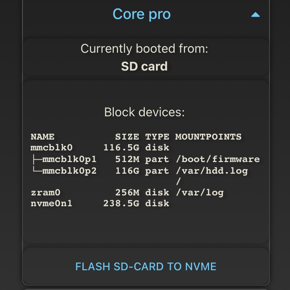Select the mmcblk0p1 partition entry
Viewport: 290px width, 290px height.
[69, 159]
